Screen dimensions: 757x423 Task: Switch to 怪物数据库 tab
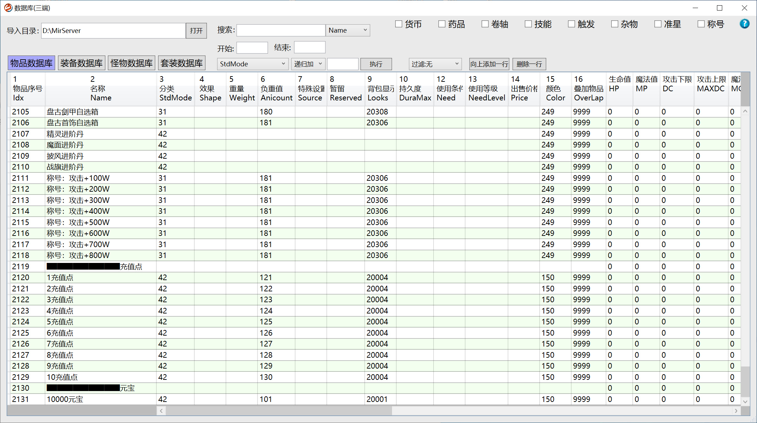coord(131,63)
